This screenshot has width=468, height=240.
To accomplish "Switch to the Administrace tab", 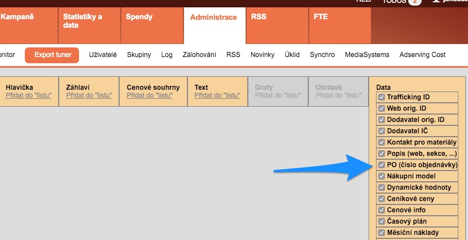I will tap(213, 18).
